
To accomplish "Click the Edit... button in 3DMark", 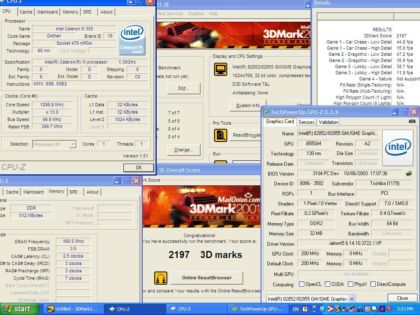I will point(184,88).
